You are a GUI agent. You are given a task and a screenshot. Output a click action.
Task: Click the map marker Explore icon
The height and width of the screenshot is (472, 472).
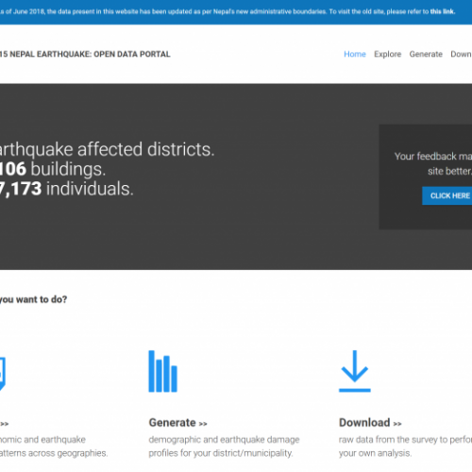[x=3, y=374]
